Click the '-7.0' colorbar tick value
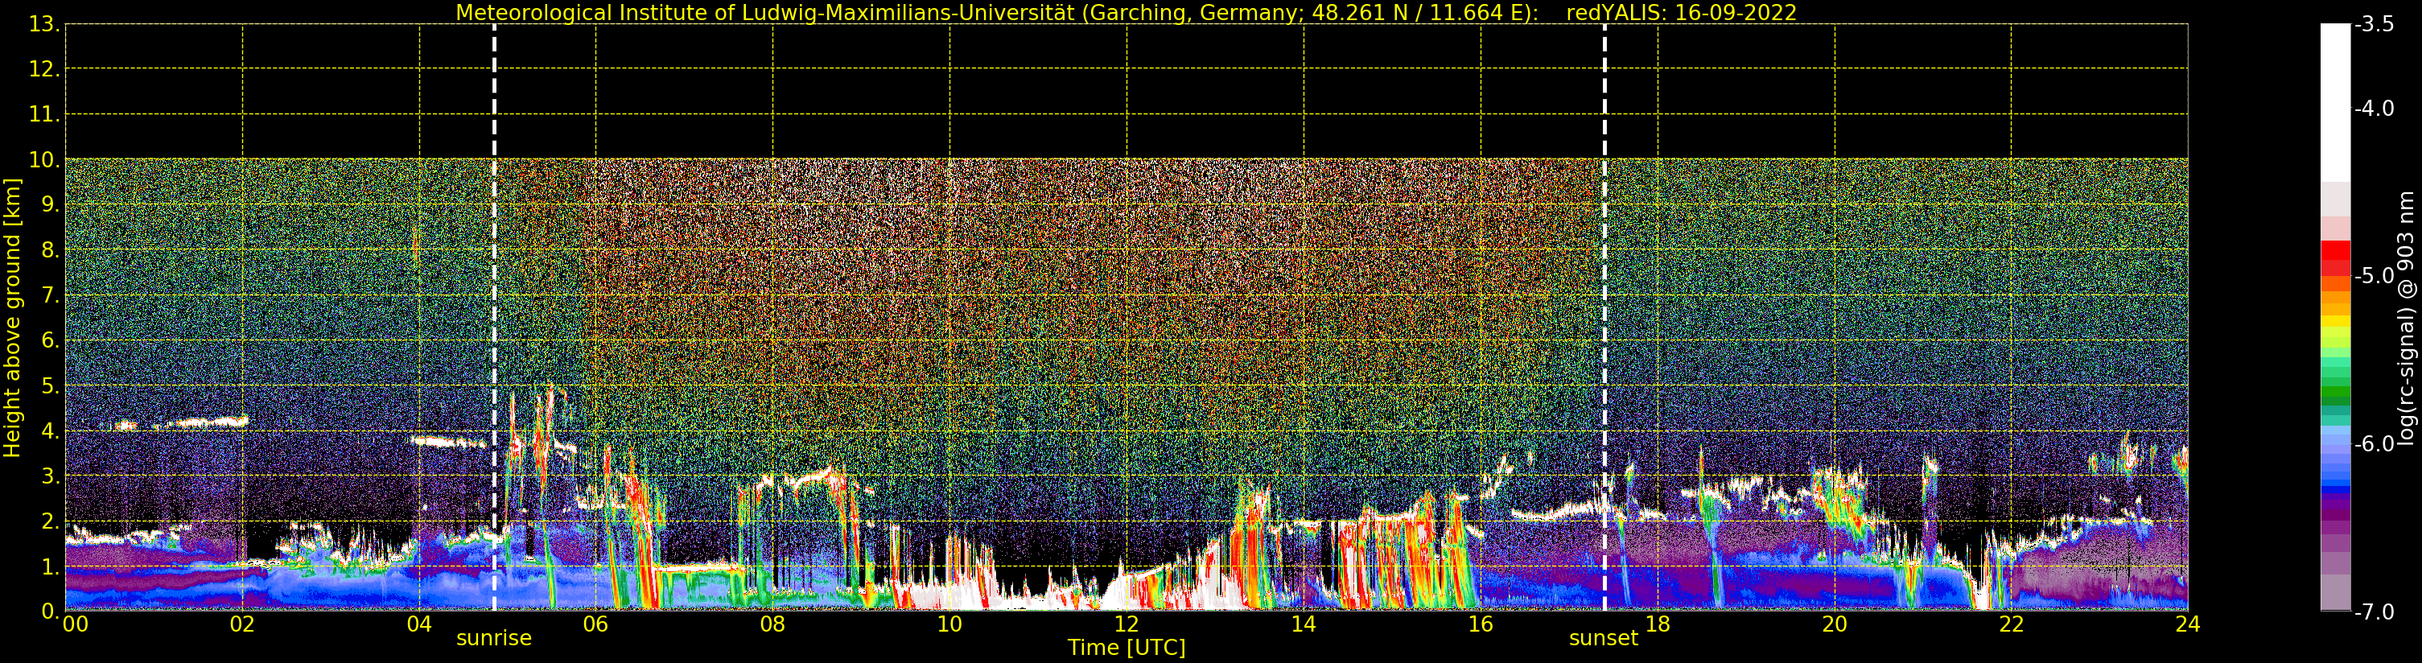The width and height of the screenshot is (2422, 663). pyautogui.click(x=2374, y=612)
